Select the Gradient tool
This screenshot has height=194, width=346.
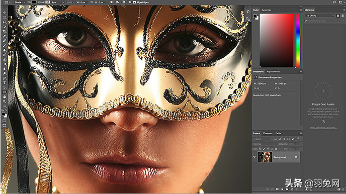[x=4, y=64]
